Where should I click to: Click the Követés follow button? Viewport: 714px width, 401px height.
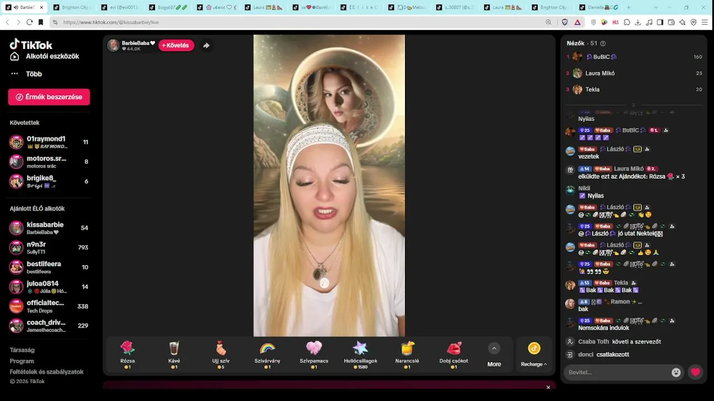tap(176, 45)
